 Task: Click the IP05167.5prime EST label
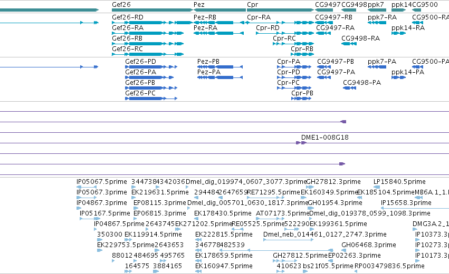coord(105,213)
